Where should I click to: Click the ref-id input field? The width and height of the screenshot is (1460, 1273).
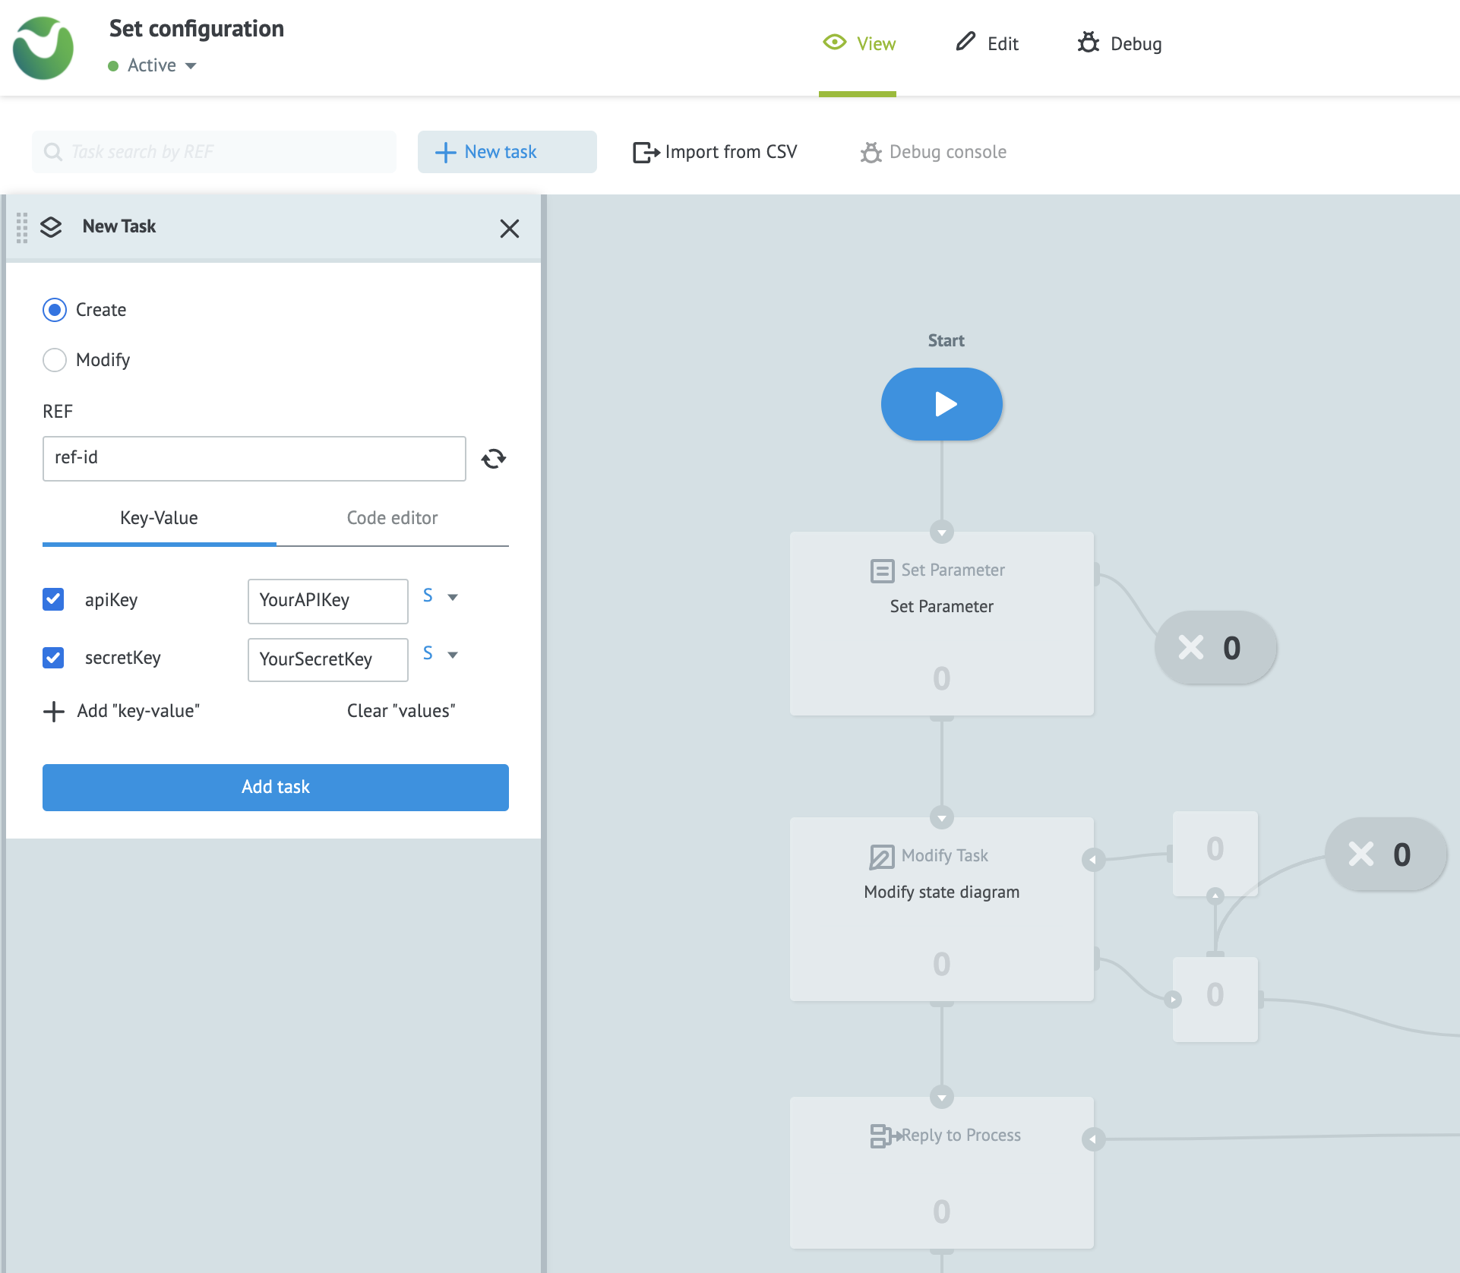pyautogui.click(x=254, y=458)
